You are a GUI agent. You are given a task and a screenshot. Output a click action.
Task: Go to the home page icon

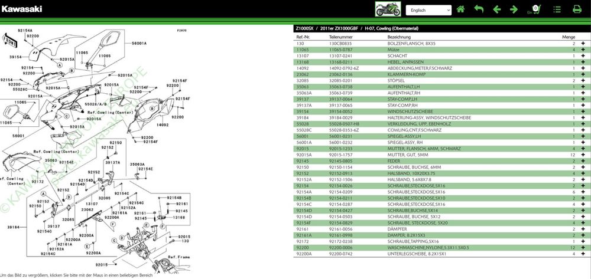[x=460, y=9]
